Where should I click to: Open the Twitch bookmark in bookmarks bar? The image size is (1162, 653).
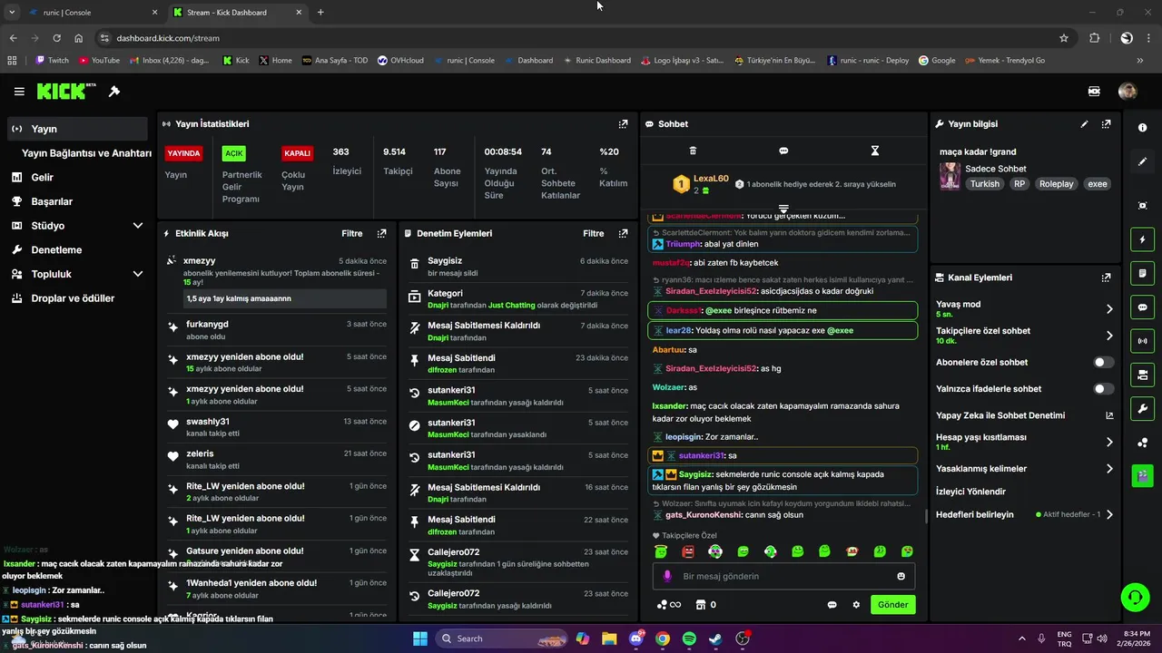pyautogui.click(x=52, y=61)
